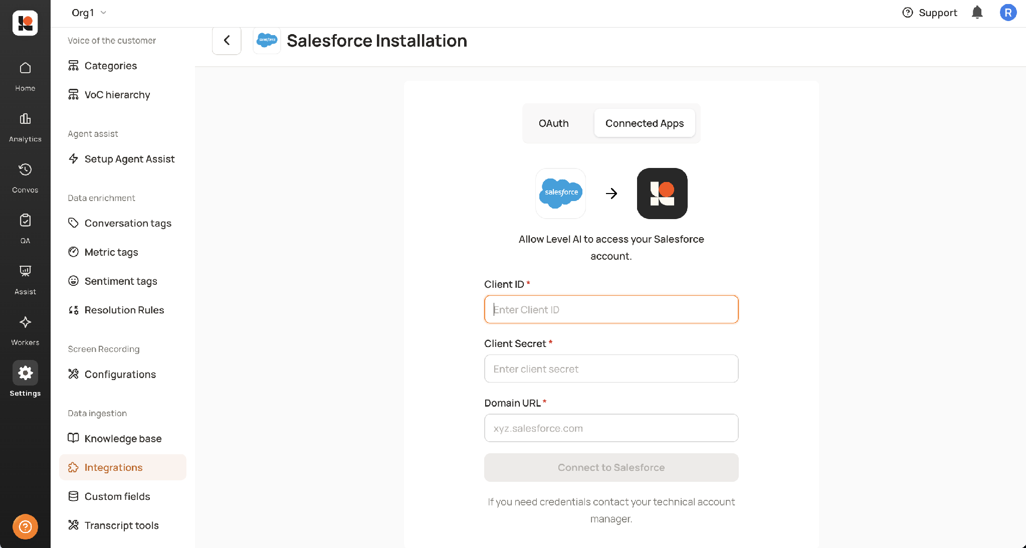1026x548 pixels.
Task: Click the Level AI logo at top-left
Action: tap(25, 23)
